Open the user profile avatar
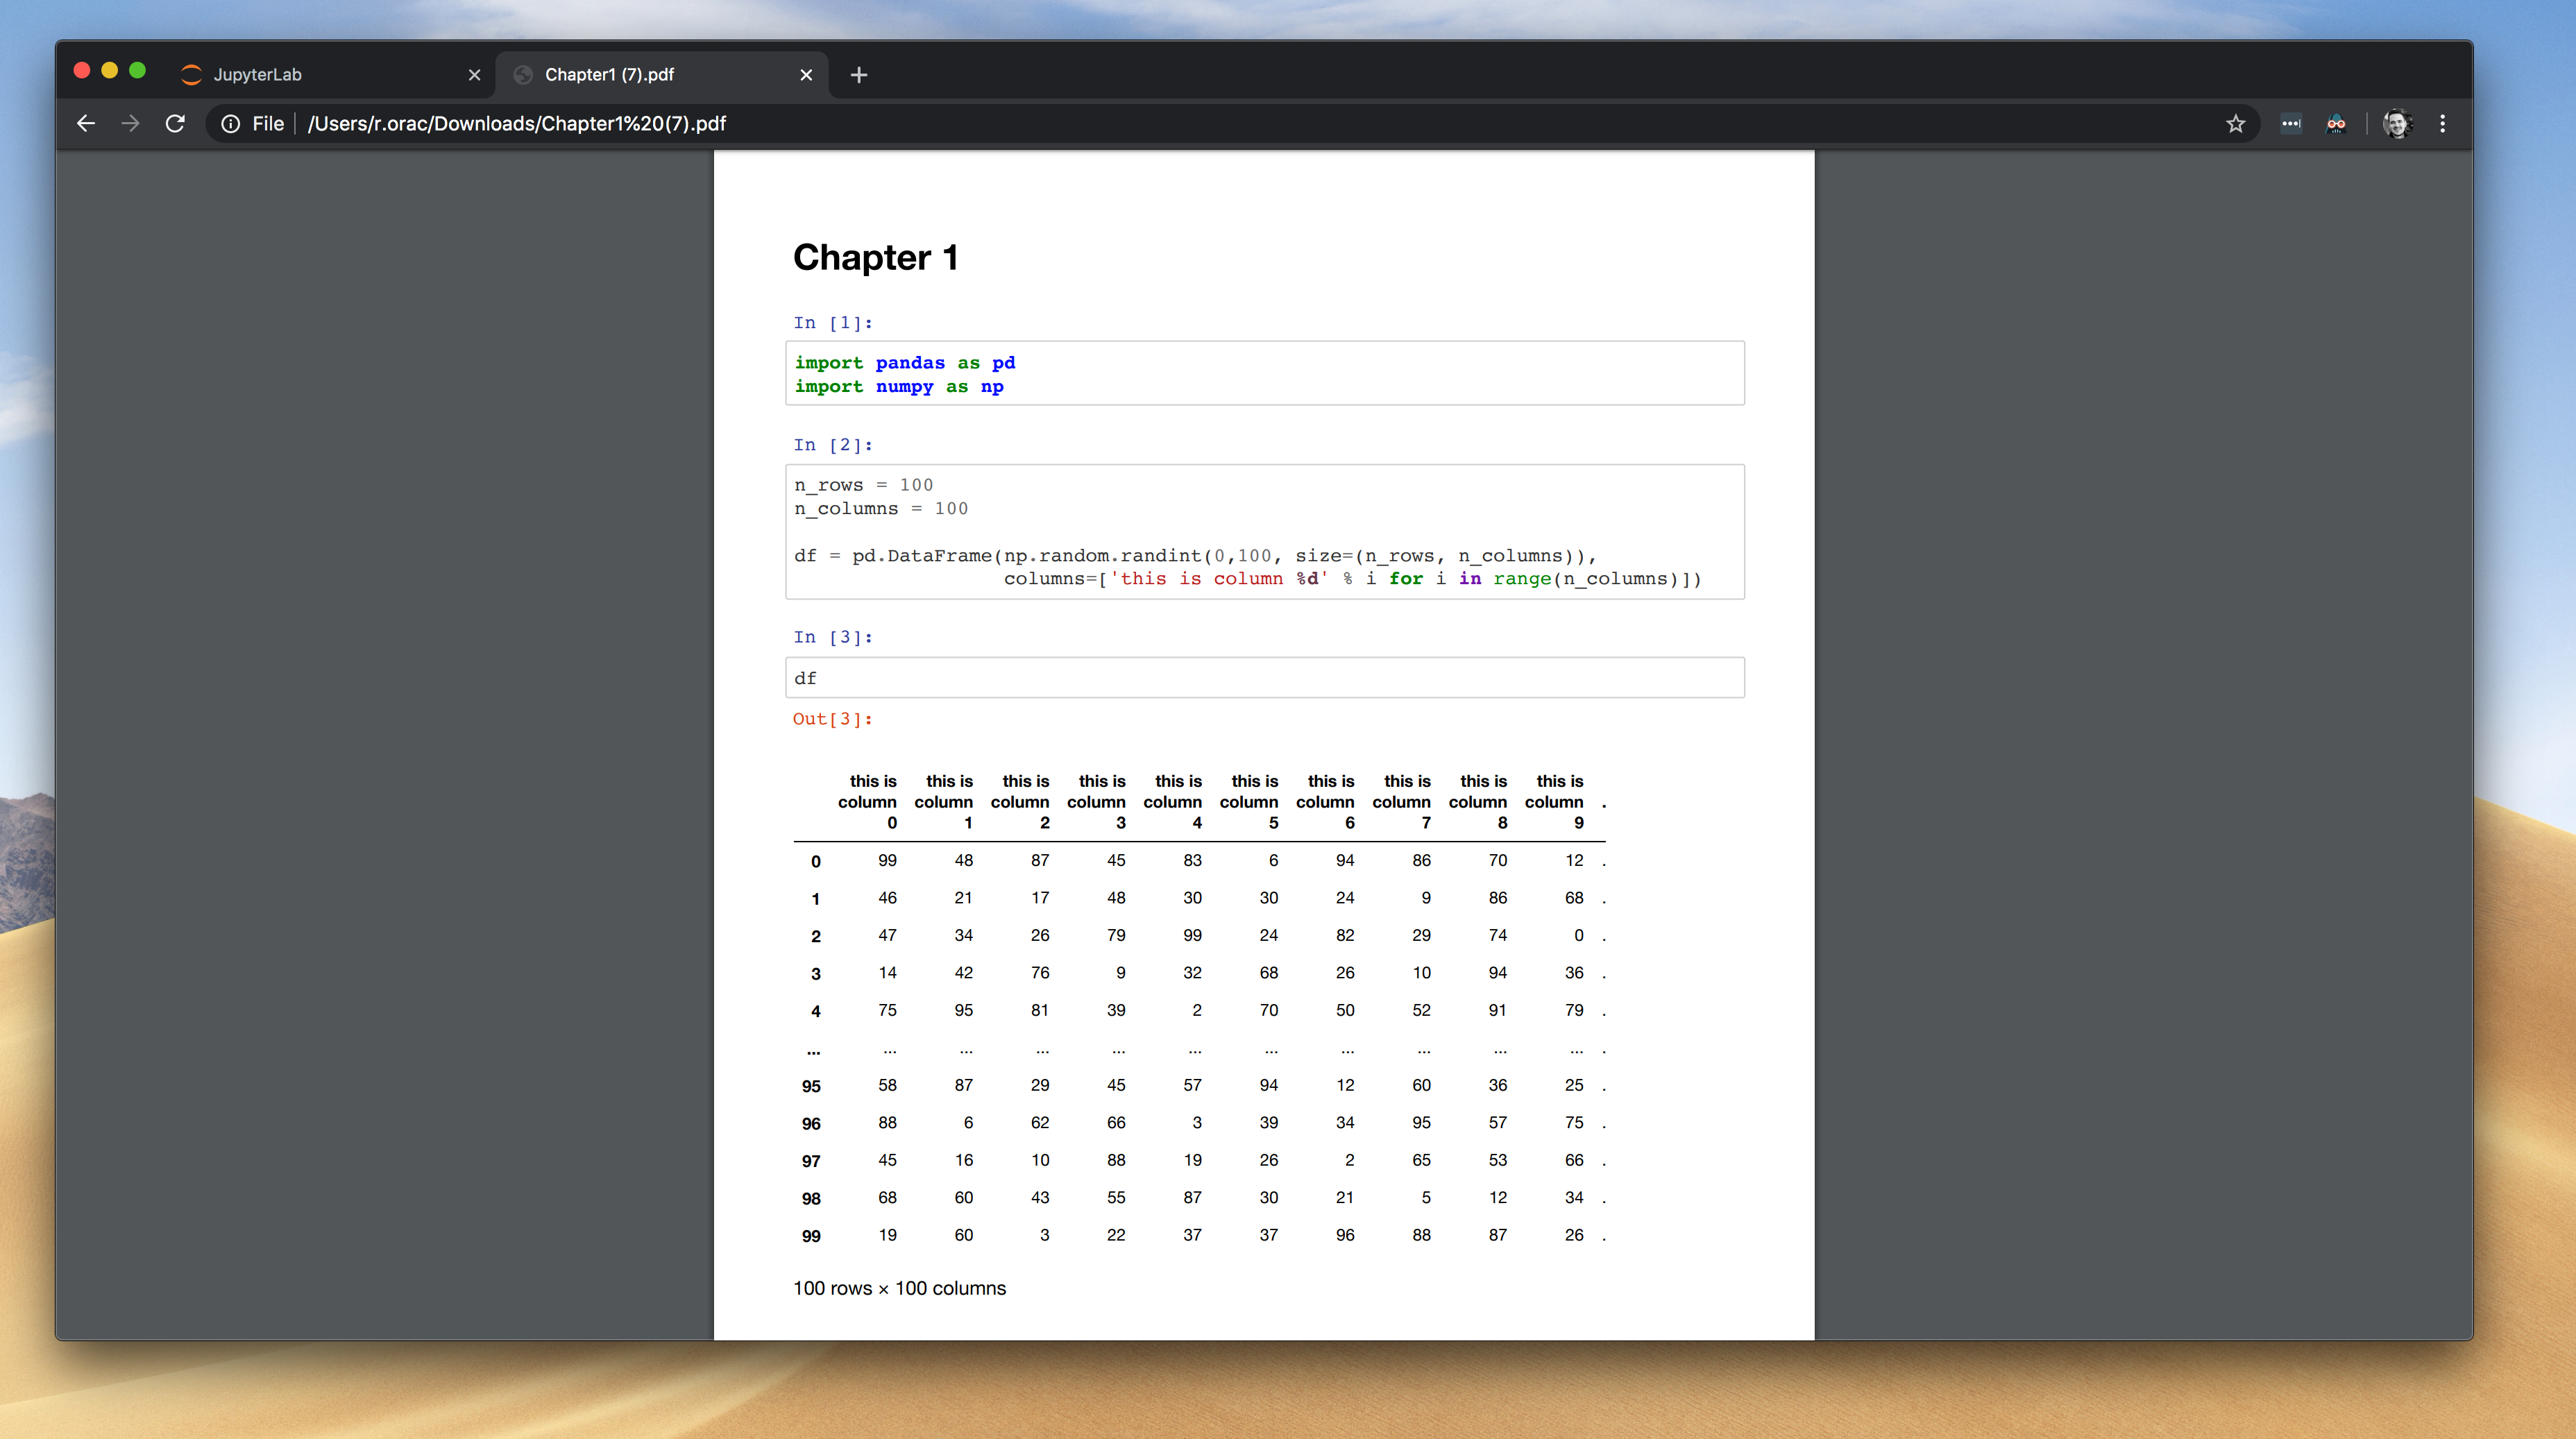The height and width of the screenshot is (1439, 2576). [2397, 123]
